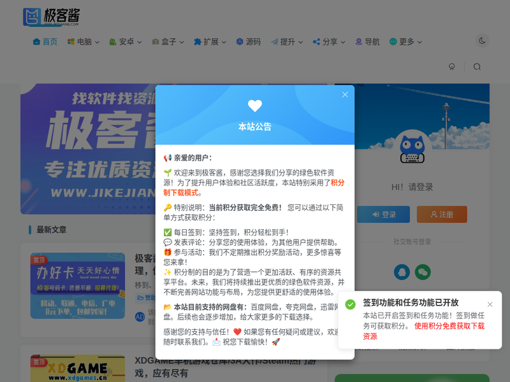Close the 签到功能 notification toast
The image size is (510, 382).
coord(490,304)
